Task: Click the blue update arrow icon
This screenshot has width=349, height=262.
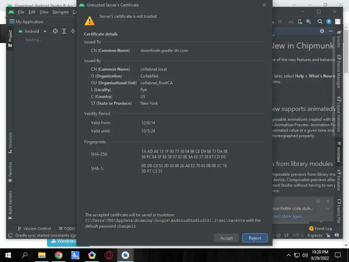Action: 329,21
